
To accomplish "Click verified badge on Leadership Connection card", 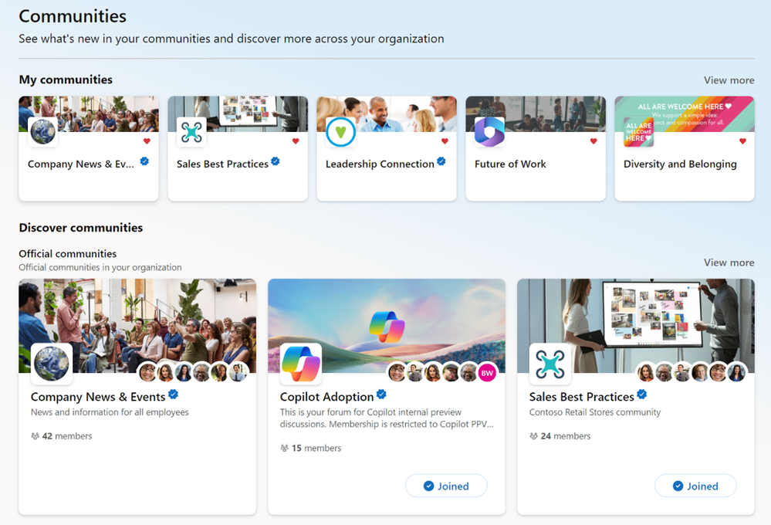I will [441, 161].
